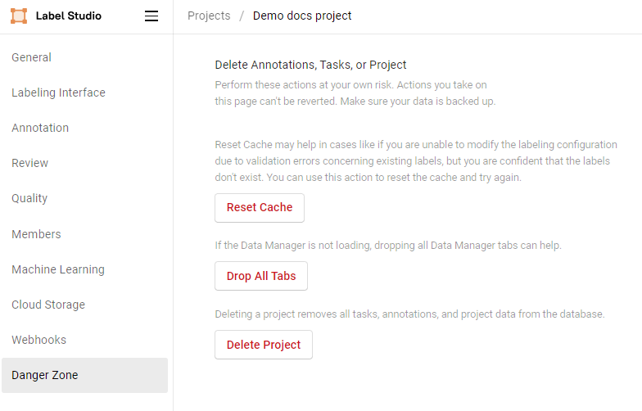Select the Webhooks settings item
Image resolution: width=642 pixels, height=411 pixels.
coord(38,340)
